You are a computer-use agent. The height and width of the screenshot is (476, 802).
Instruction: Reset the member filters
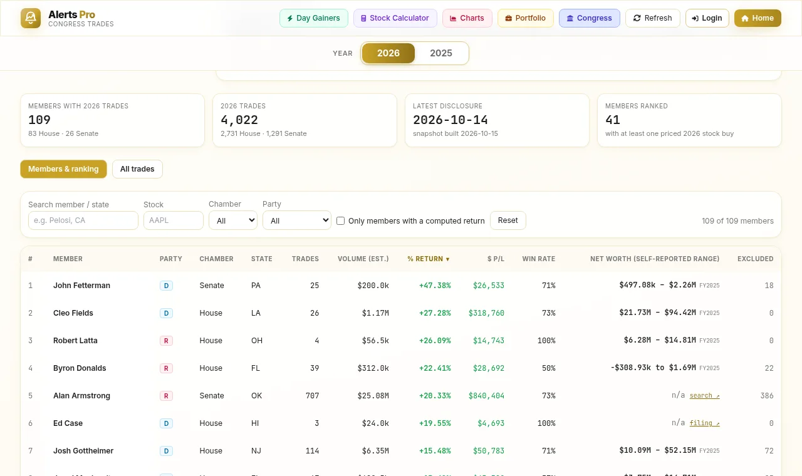pyautogui.click(x=508, y=220)
